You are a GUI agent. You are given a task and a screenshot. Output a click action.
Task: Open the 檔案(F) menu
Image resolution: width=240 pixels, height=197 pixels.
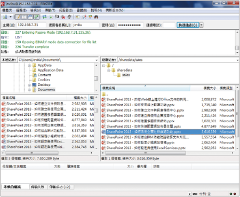coord(7,10)
